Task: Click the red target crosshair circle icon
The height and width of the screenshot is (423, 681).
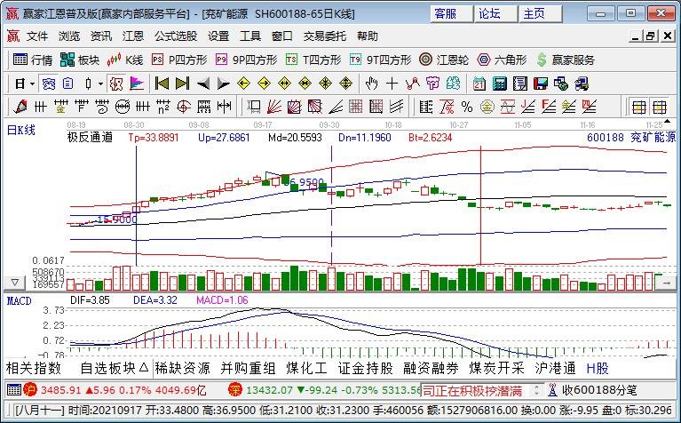Action: click(184, 107)
